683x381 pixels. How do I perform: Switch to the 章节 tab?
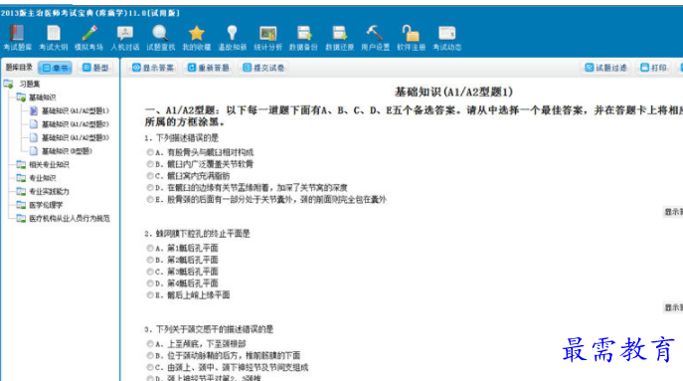tap(55, 68)
